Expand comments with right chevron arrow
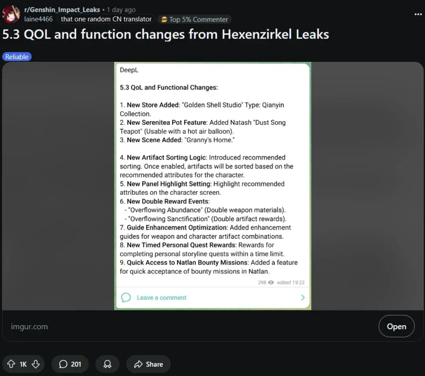 (303, 297)
